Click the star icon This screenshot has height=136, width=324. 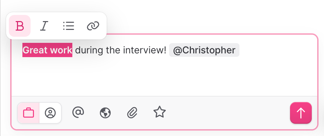(159, 112)
